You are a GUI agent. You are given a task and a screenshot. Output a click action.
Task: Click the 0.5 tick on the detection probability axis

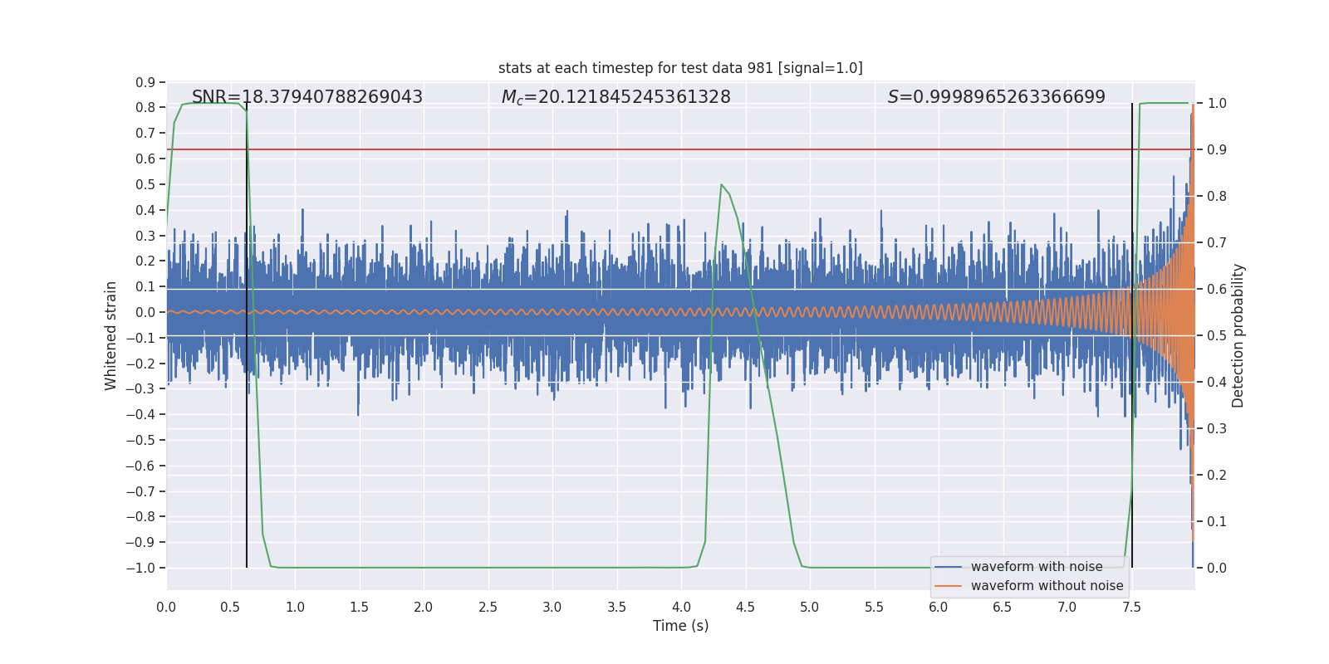[x=1216, y=335]
